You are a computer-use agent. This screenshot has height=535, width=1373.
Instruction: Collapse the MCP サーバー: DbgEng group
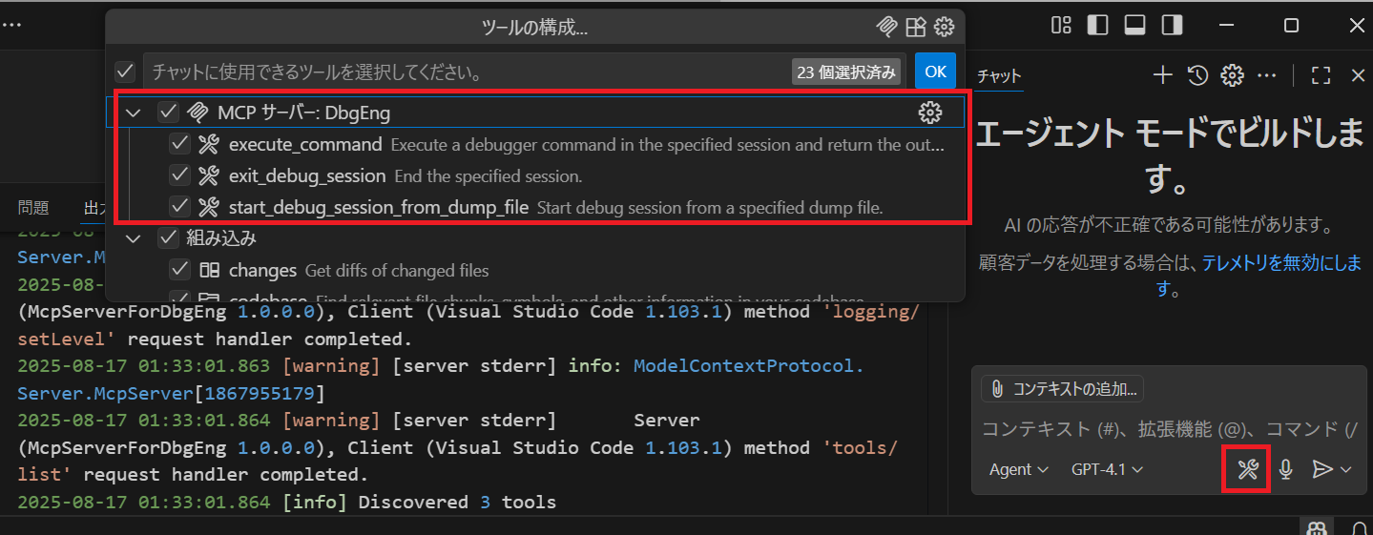point(134,113)
